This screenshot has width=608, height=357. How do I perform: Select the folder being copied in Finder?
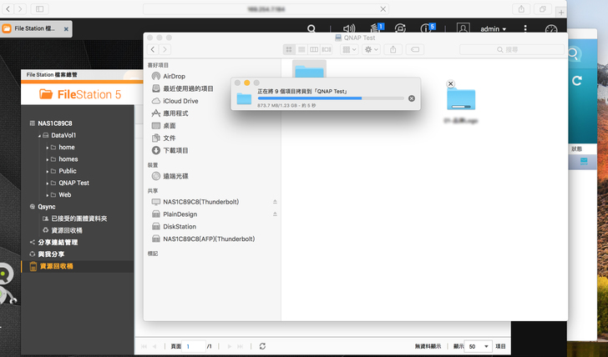[x=461, y=99]
